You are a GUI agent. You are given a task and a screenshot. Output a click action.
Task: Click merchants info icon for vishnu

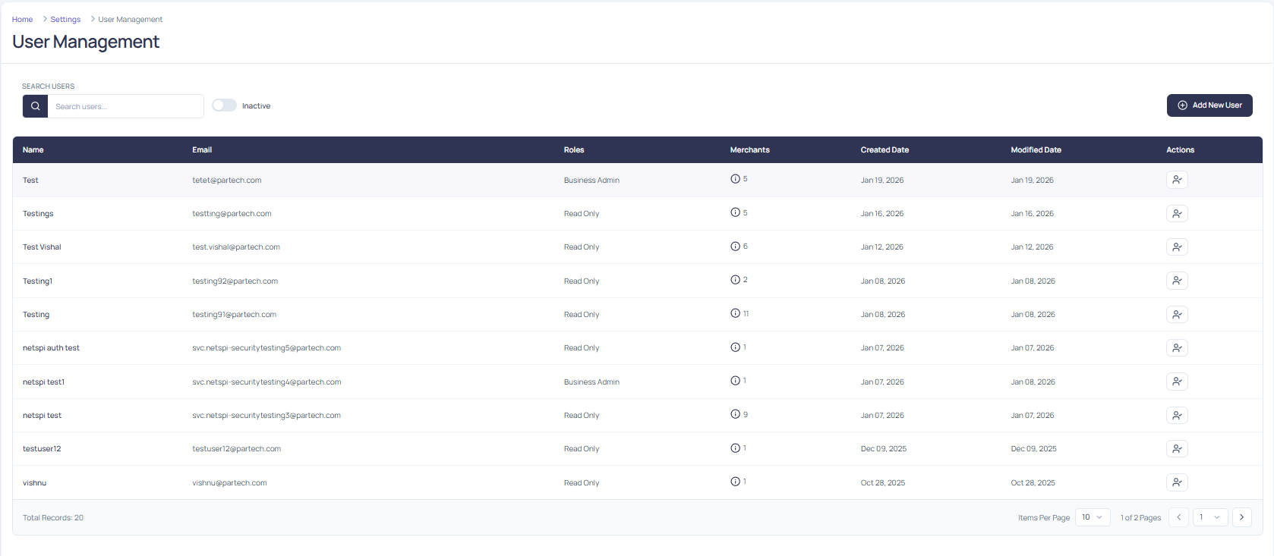pos(735,482)
